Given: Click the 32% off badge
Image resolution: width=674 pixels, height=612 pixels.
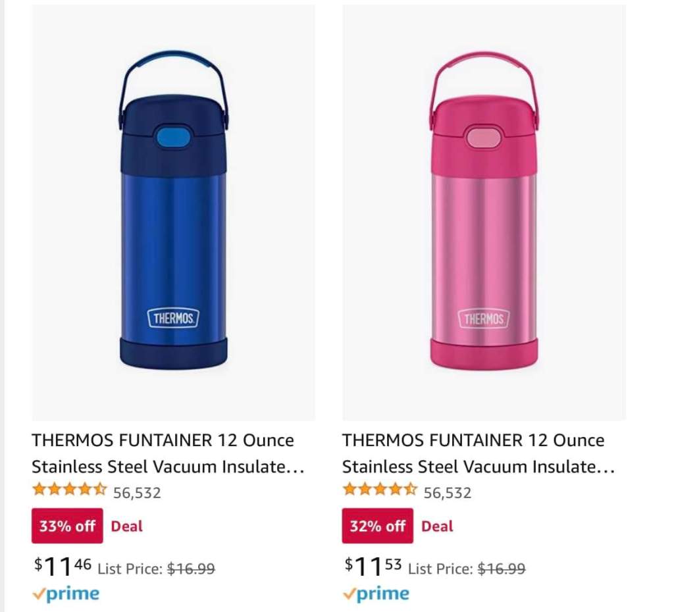Looking at the screenshot, I should [x=378, y=526].
